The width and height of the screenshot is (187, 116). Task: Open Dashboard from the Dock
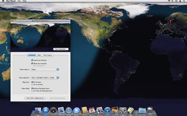[x=53, y=110]
